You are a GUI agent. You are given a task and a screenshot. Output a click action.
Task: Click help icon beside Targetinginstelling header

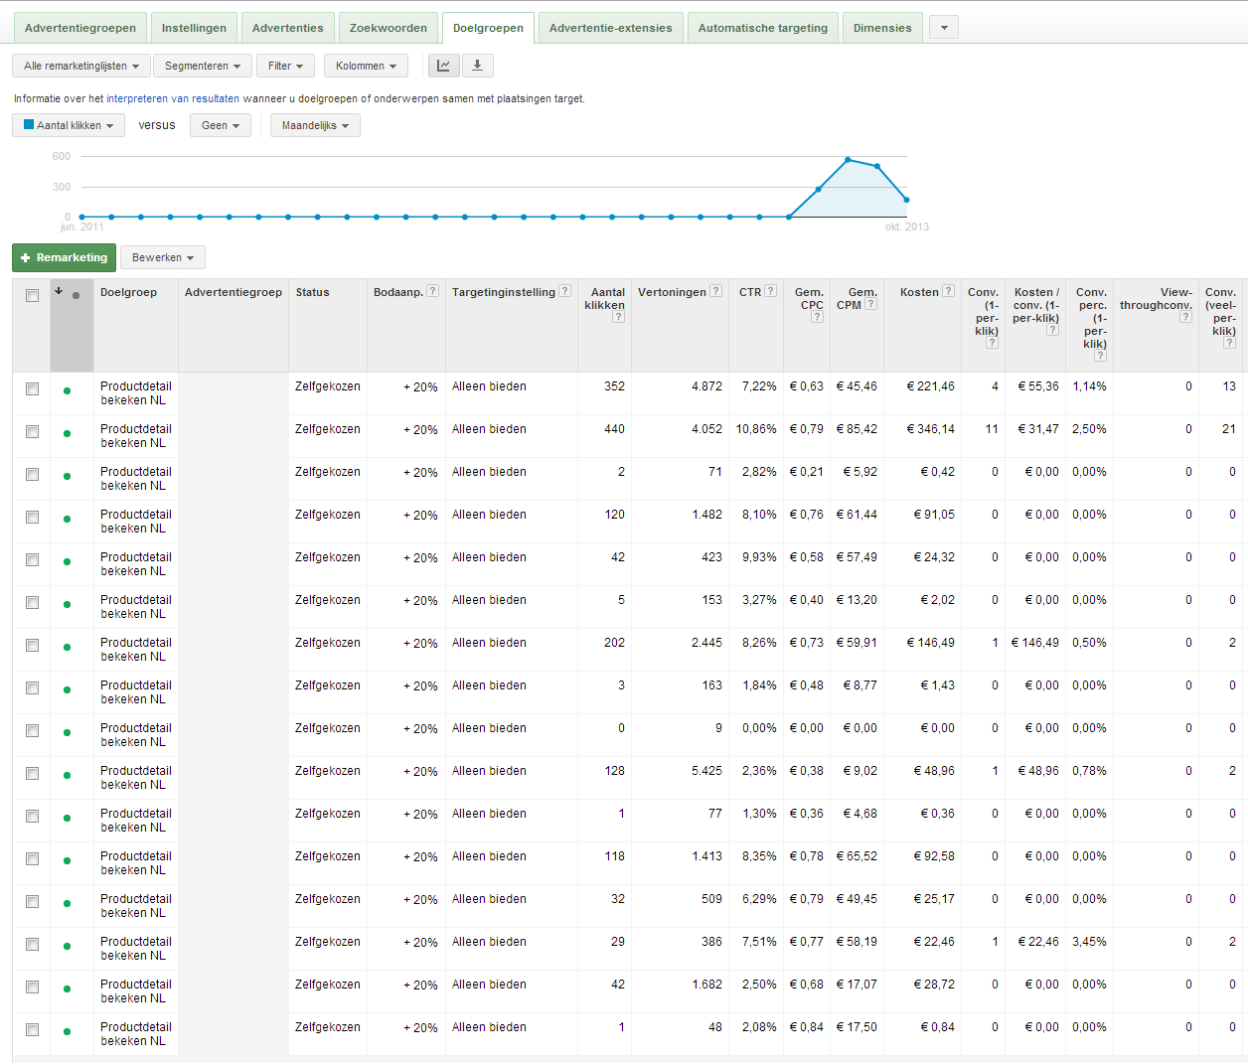[x=564, y=291]
